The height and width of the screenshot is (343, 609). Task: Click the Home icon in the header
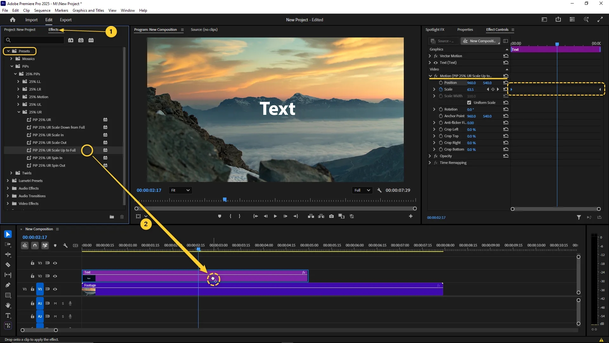tap(13, 20)
